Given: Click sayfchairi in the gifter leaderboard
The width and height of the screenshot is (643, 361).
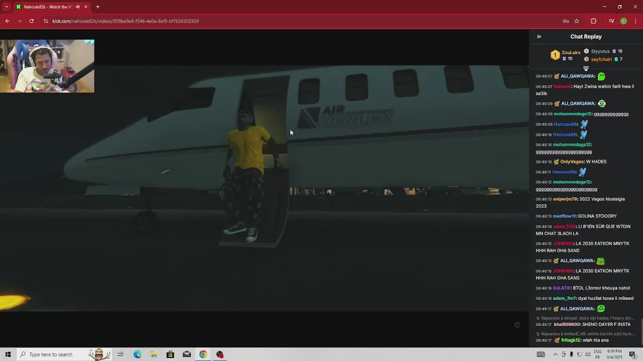Looking at the screenshot, I should coord(601,59).
